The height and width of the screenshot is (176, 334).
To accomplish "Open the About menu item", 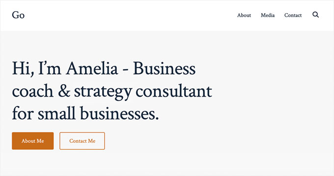I will coord(244,15).
